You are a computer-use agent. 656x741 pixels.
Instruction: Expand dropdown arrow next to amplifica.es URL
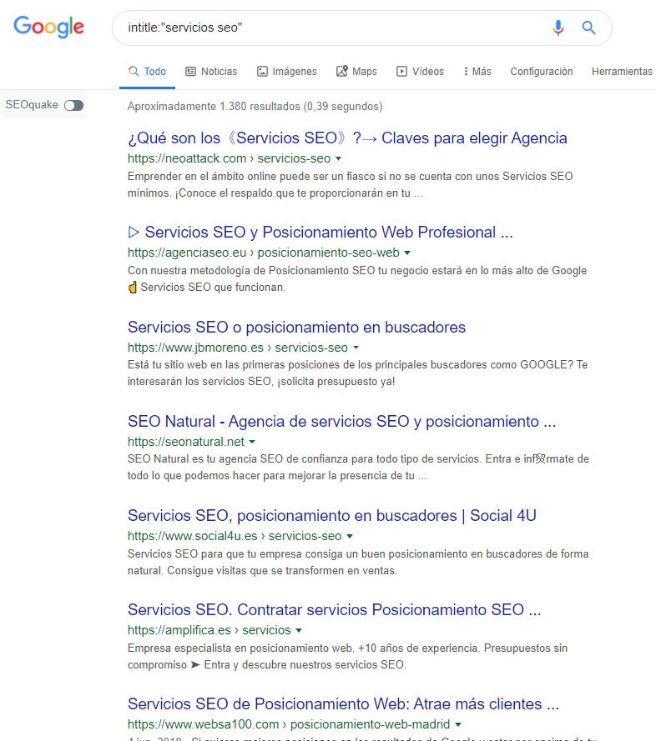pos(299,630)
